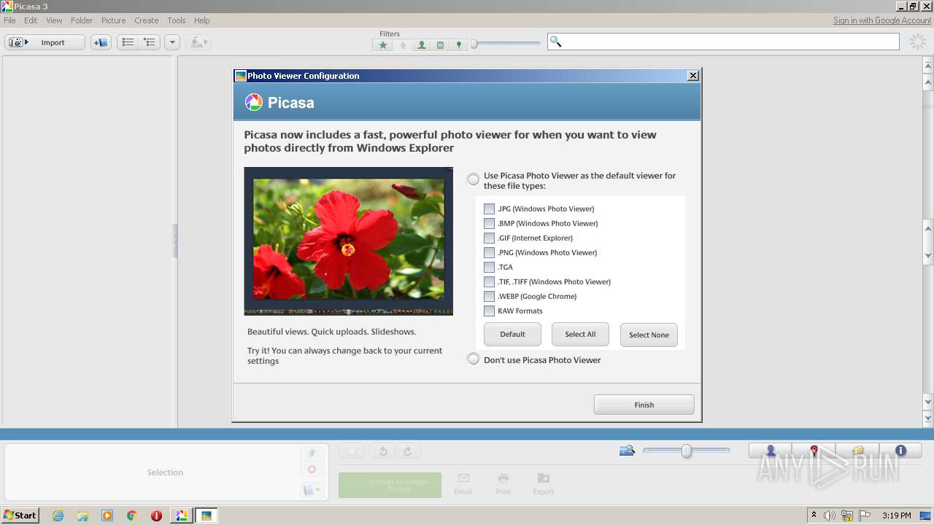Click the clear selection circle icon
The image size is (934, 525).
point(312,470)
